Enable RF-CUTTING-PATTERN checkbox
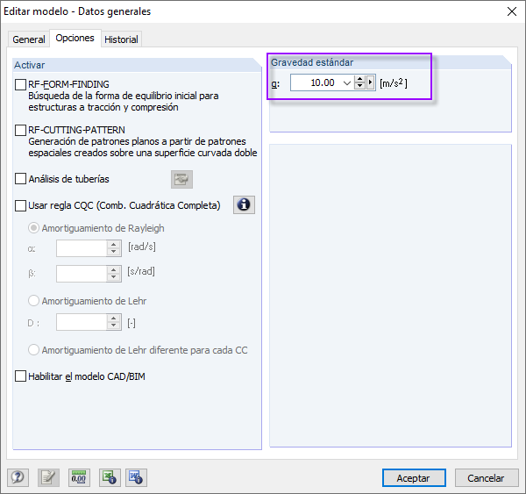 pos(20,131)
